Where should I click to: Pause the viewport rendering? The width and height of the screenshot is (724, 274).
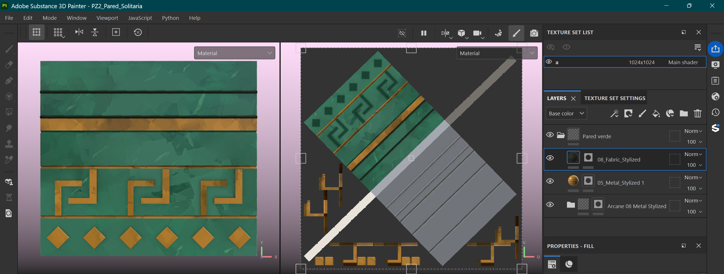(424, 33)
